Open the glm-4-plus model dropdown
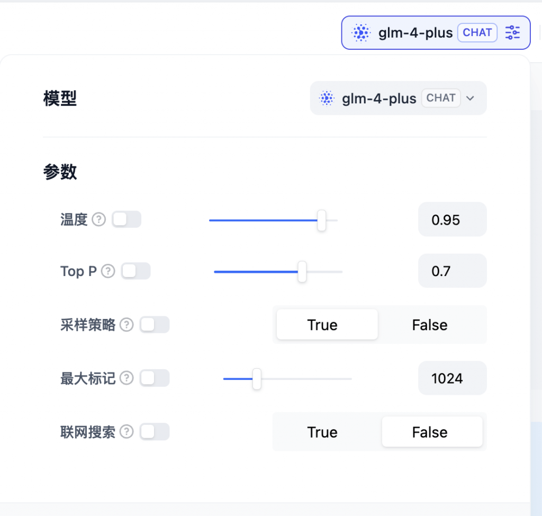This screenshot has height=516, width=542. tap(398, 99)
